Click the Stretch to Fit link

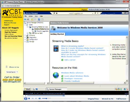point(108,99)
